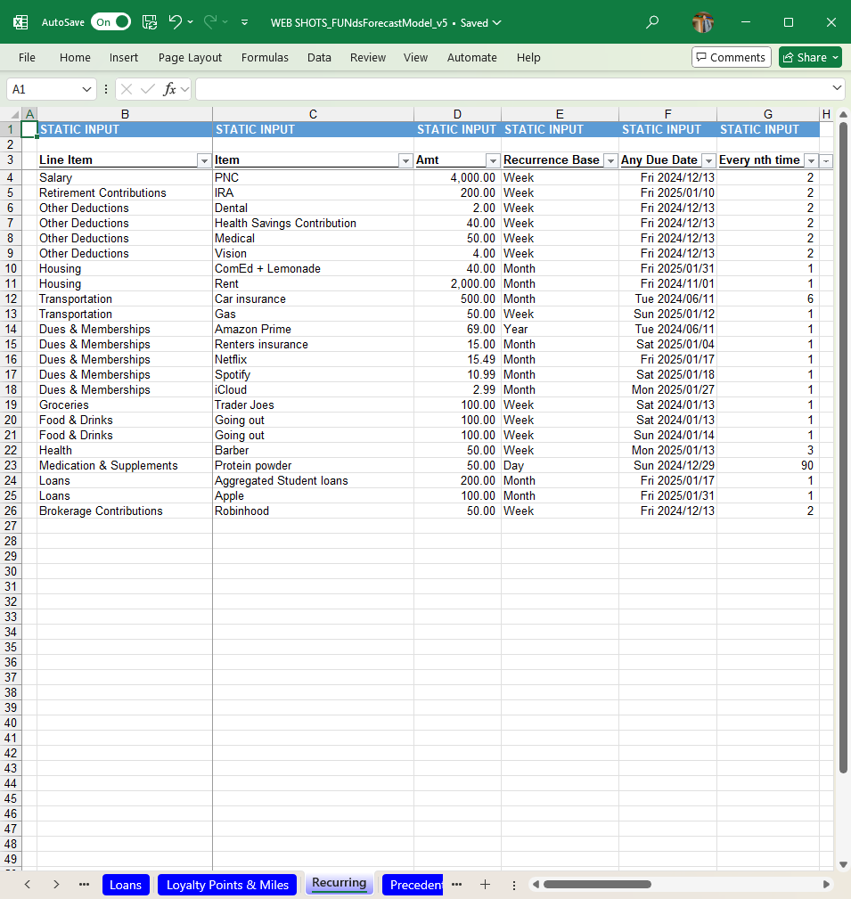Click the value 90 in Every nth time
Image resolution: width=851 pixels, height=899 pixels.
pos(768,466)
